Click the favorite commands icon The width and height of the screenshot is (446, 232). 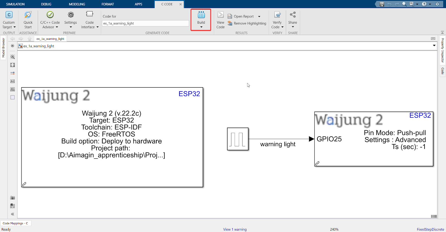(412, 4)
